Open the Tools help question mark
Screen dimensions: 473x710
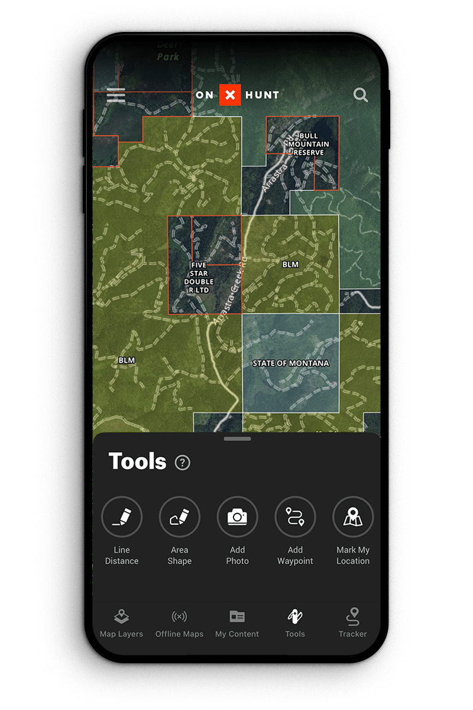point(183,463)
